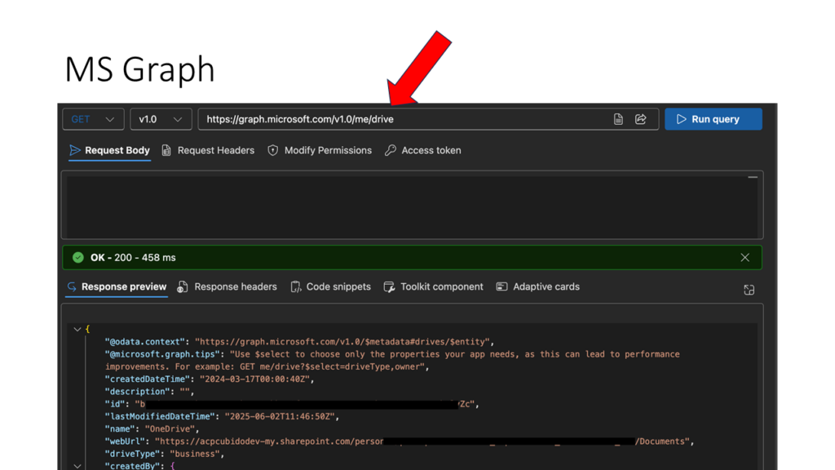Click the "@microsoft.graph.tips" key

162,354
